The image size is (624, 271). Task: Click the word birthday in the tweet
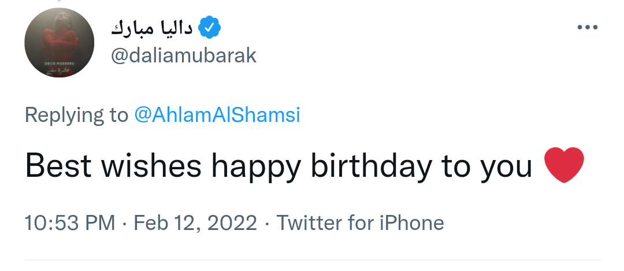click(371, 165)
